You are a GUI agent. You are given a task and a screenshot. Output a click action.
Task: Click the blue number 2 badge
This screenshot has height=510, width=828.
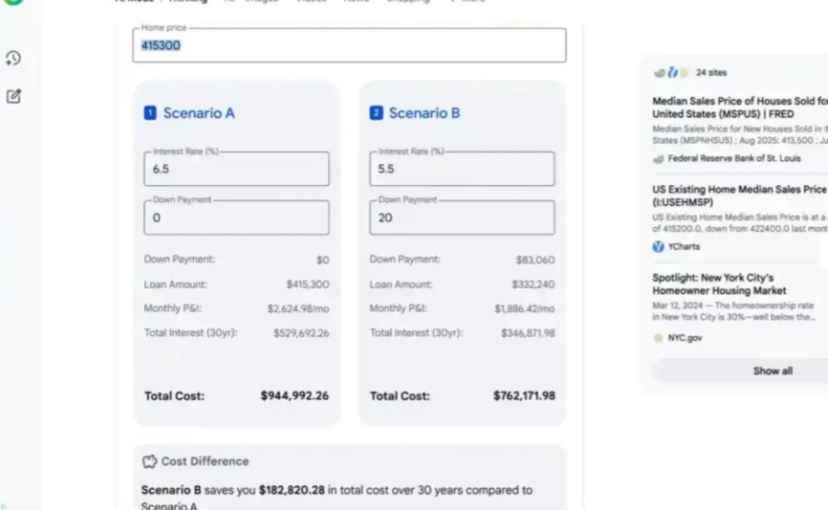[x=376, y=113]
